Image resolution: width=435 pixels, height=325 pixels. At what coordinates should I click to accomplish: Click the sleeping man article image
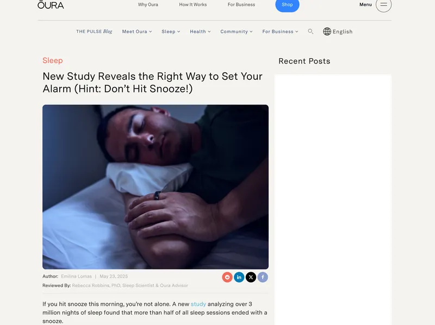(x=156, y=187)
